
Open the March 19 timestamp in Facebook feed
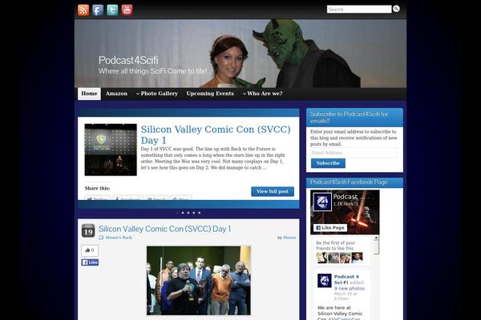[x=345, y=296]
